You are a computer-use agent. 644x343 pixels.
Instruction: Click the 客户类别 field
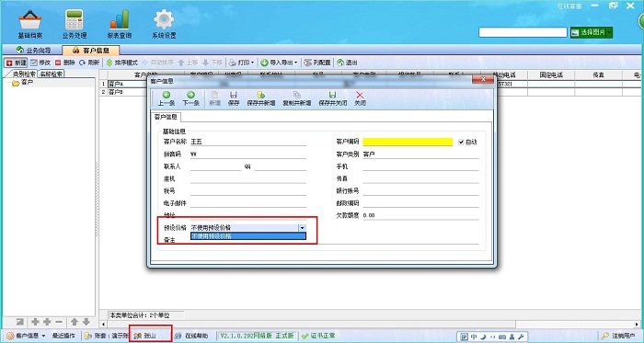420,154
